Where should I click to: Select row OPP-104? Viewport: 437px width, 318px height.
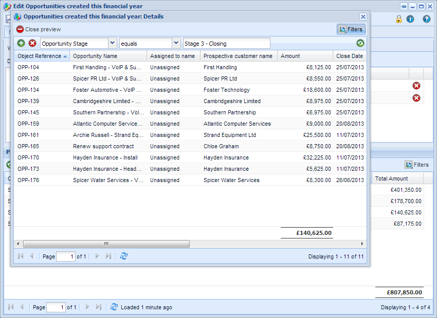click(x=190, y=67)
